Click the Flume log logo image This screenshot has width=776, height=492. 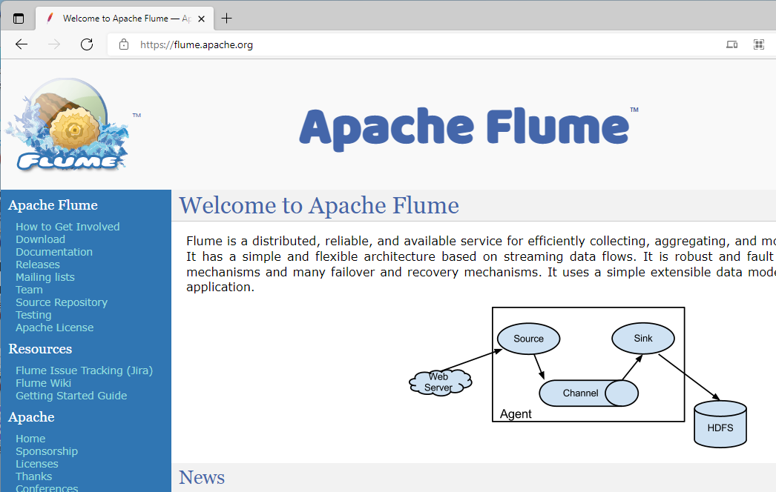68,124
